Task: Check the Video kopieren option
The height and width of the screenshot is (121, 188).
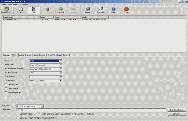Action: pyautogui.click(x=6, y=92)
